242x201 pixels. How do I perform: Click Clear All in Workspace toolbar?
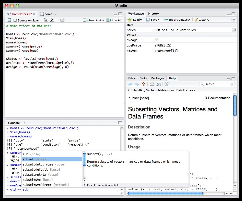(202, 20)
